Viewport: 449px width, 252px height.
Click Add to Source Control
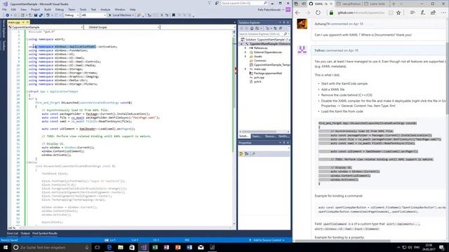[267, 240]
